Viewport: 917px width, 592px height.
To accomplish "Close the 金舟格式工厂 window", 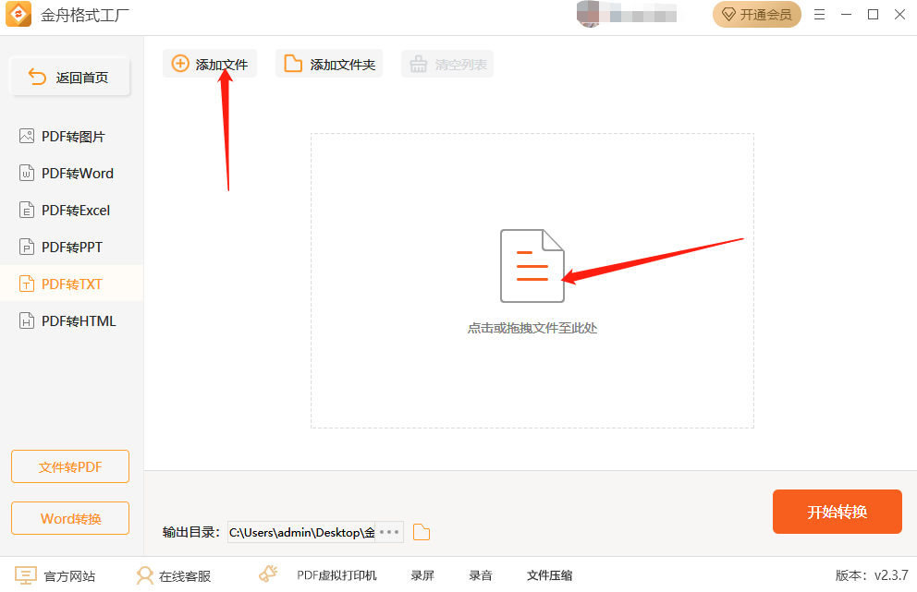I will [x=900, y=15].
